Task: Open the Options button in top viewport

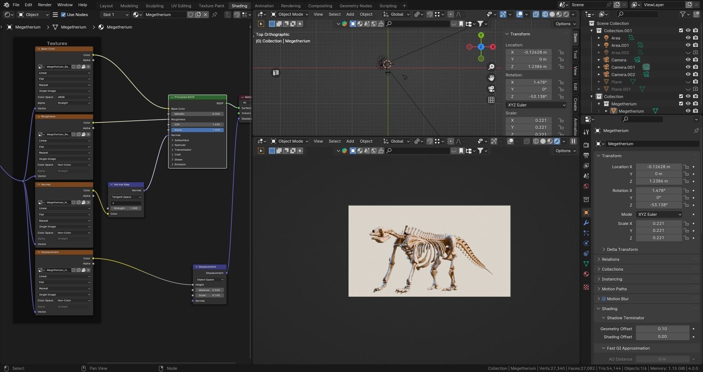Action: coord(565,24)
